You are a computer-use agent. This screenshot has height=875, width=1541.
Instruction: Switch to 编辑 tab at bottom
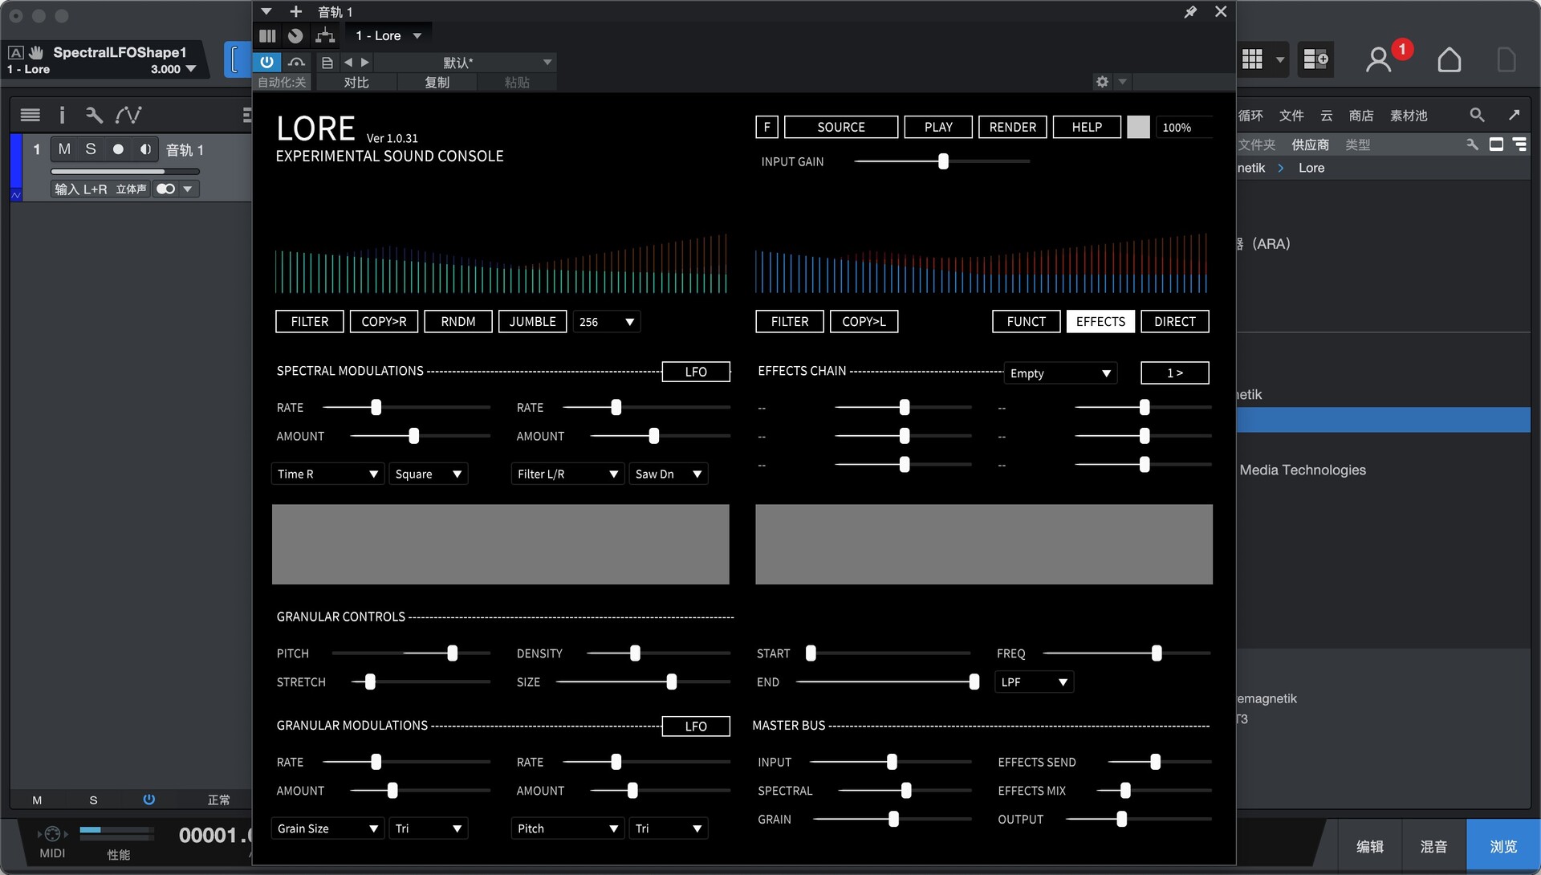pos(1370,846)
